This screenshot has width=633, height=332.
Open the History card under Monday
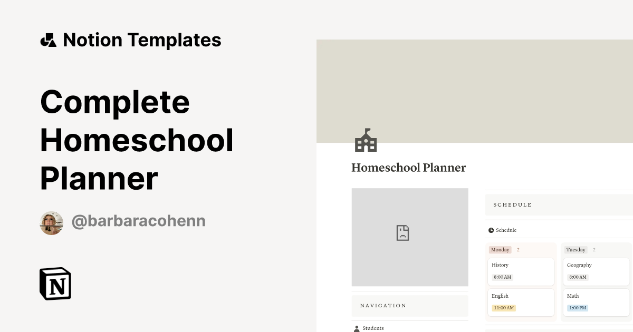(x=521, y=271)
